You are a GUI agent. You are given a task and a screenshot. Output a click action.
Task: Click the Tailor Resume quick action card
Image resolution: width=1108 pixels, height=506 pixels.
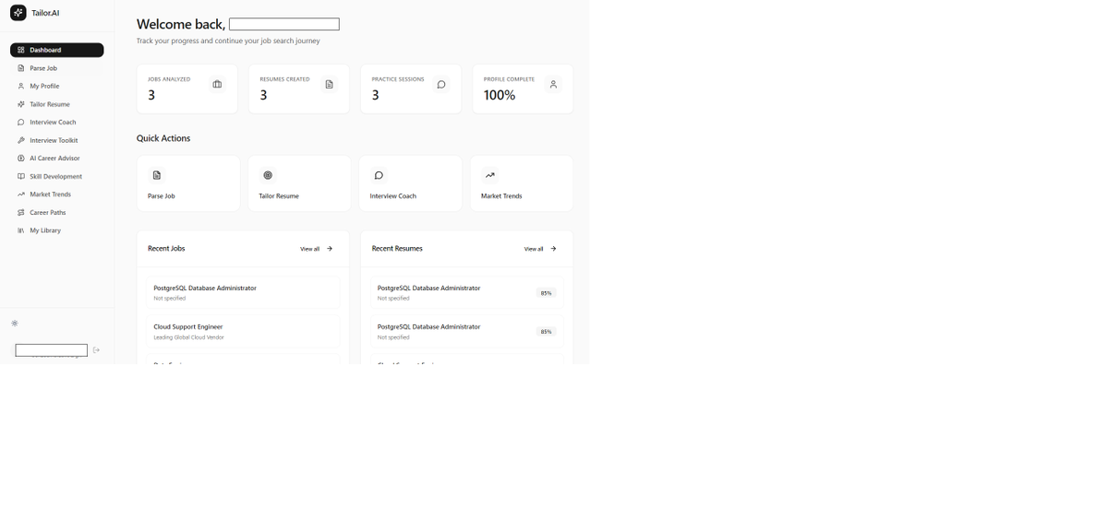click(299, 183)
